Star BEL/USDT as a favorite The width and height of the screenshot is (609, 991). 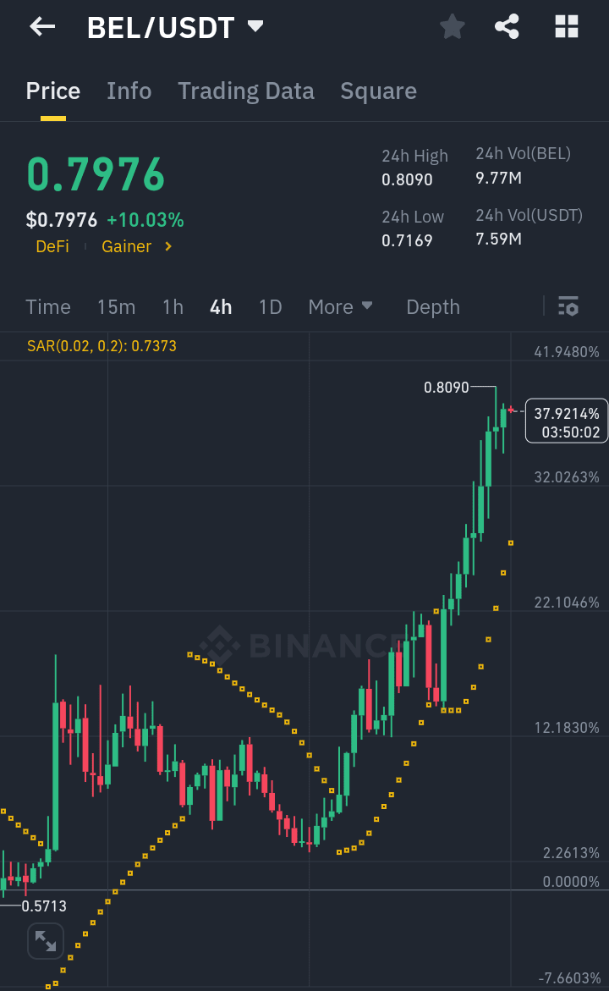tap(452, 26)
